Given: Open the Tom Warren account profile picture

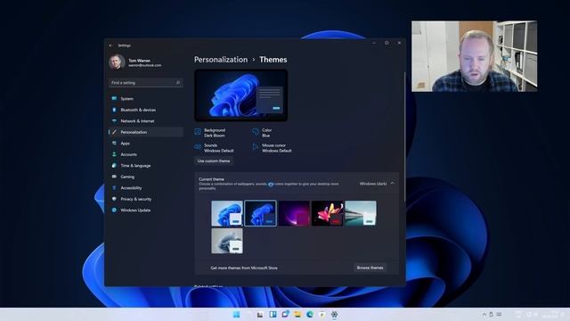Looking at the screenshot, I should pos(117,62).
